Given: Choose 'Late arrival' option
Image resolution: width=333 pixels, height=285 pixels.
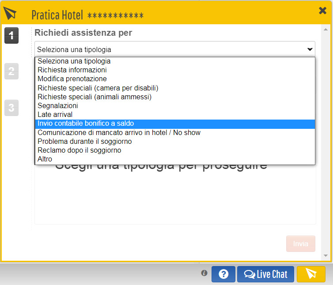Looking at the screenshot, I should pos(55,115).
